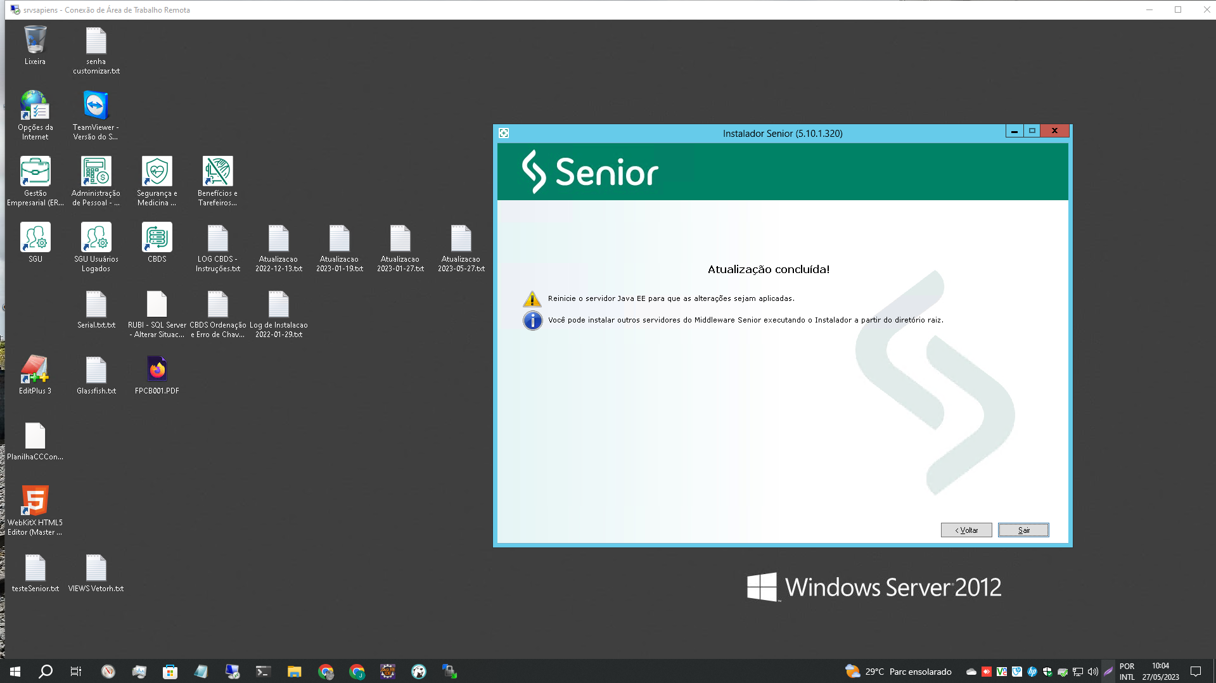
Task: Select the senha customizar.txt desktop file
Action: click(x=96, y=50)
